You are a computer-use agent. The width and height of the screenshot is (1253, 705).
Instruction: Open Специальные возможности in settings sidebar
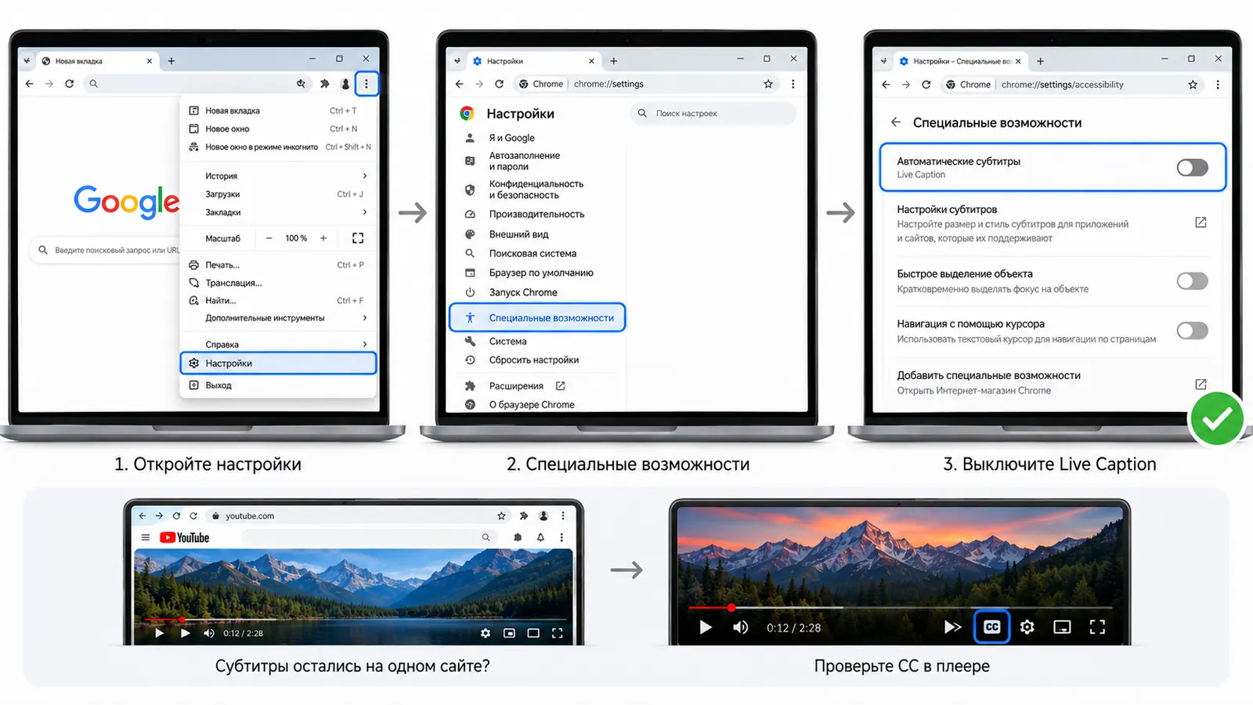click(x=537, y=318)
